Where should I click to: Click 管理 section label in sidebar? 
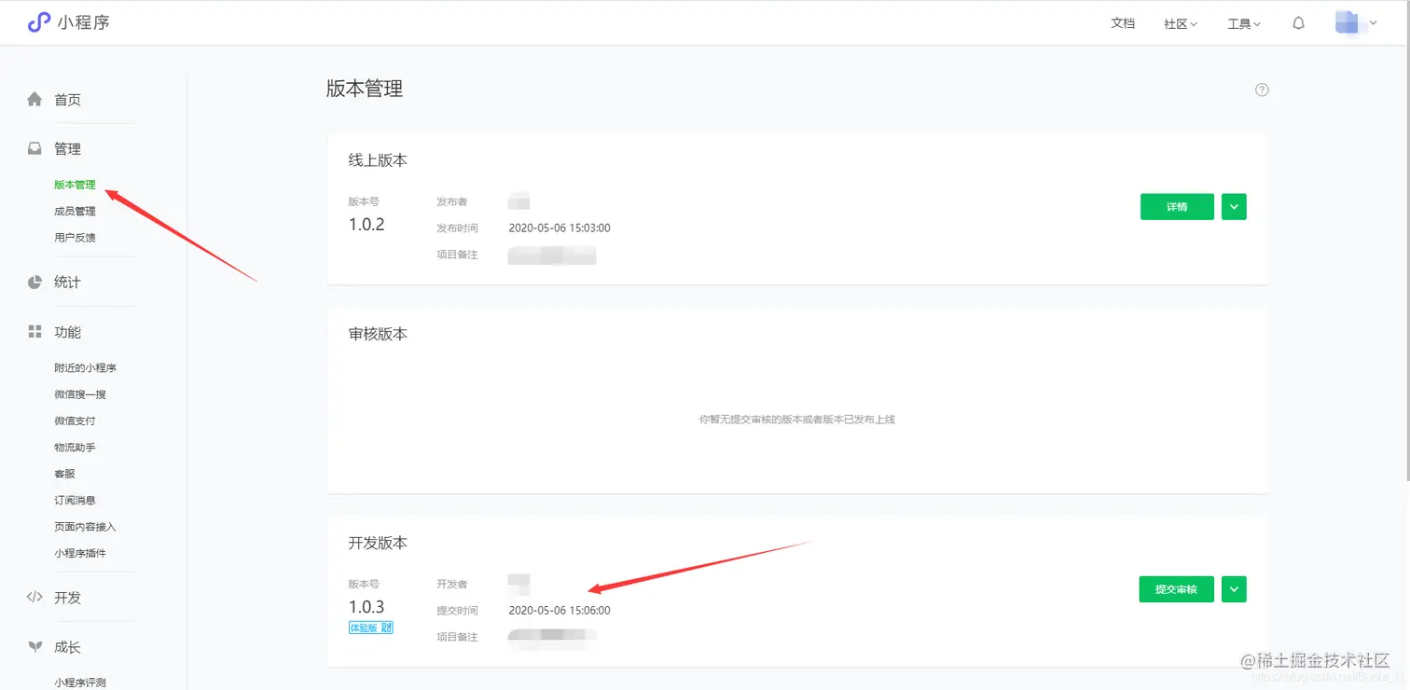(67, 149)
